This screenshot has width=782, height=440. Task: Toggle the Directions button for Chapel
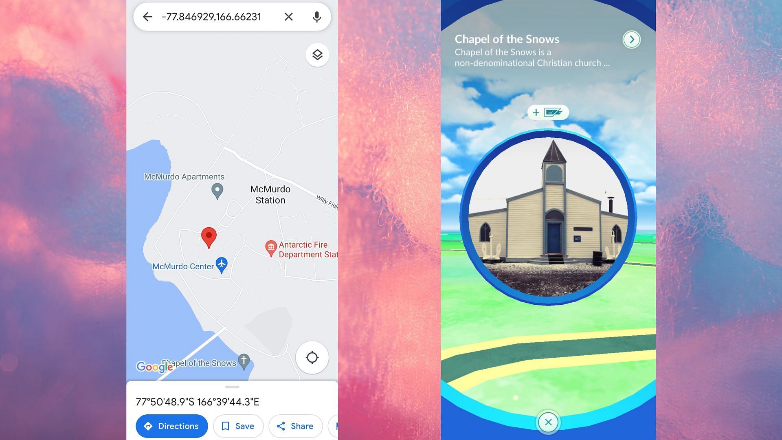click(x=171, y=426)
